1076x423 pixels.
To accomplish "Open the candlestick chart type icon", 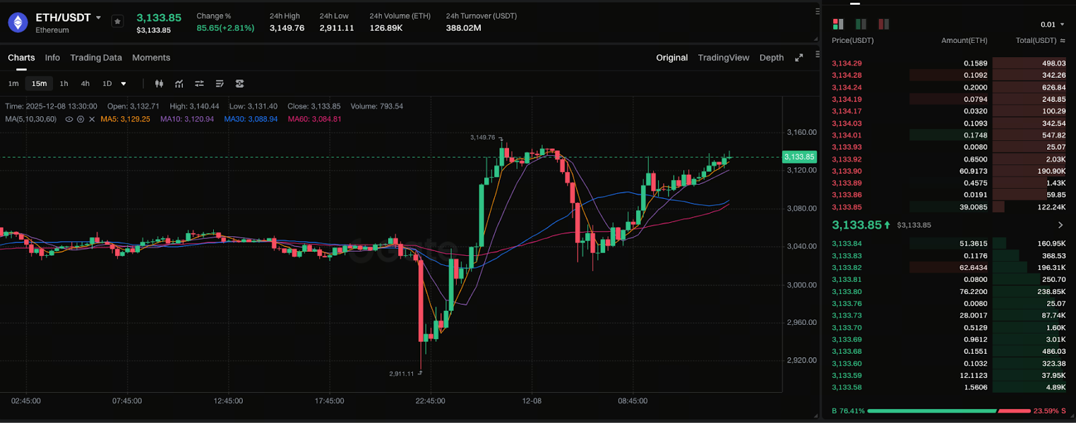I will pyautogui.click(x=159, y=84).
